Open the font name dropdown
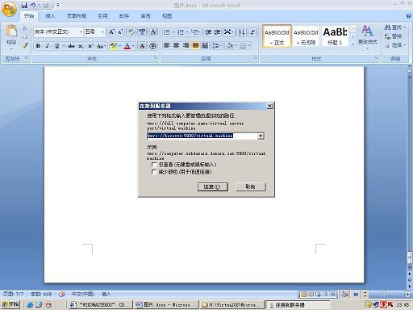The width and height of the screenshot is (413, 310). 81,32
